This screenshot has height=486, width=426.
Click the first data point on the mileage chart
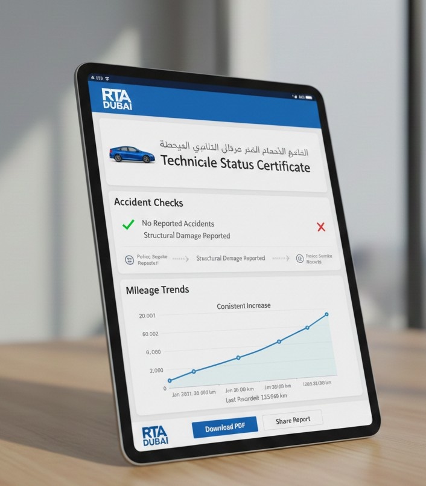(x=170, y=381)
